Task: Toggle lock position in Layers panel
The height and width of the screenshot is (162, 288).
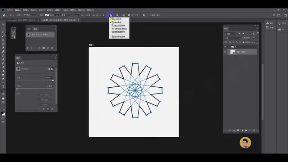Action: [237, 42]
